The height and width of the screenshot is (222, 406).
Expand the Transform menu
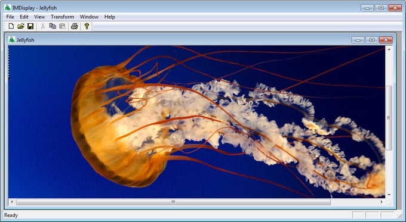pyautogui.click(x=63, y=17)
